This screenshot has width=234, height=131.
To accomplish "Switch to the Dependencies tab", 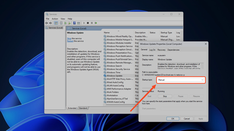I will pos(173,50).
